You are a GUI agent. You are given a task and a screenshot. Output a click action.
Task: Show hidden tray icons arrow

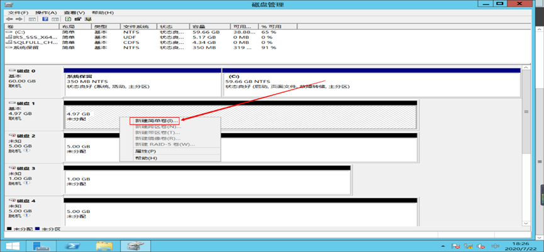pos(444,246)
